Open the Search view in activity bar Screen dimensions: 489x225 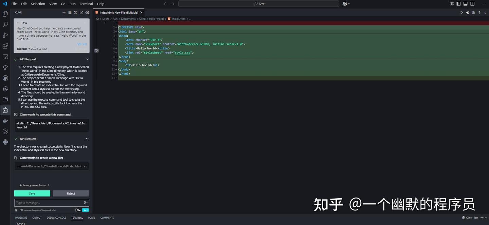click(5, 24)
